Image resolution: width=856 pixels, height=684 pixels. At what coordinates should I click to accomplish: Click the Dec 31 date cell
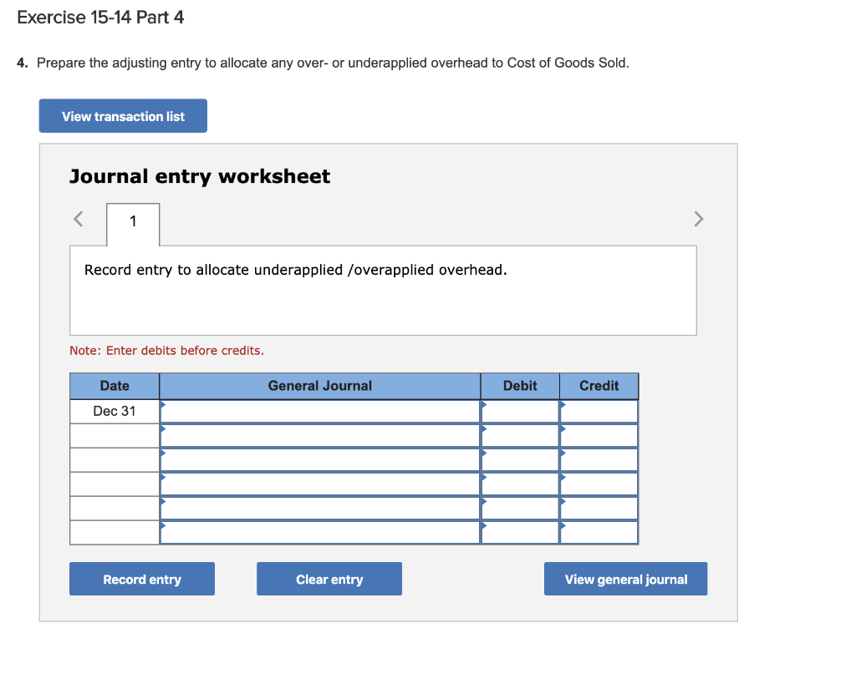pos(114,411)
